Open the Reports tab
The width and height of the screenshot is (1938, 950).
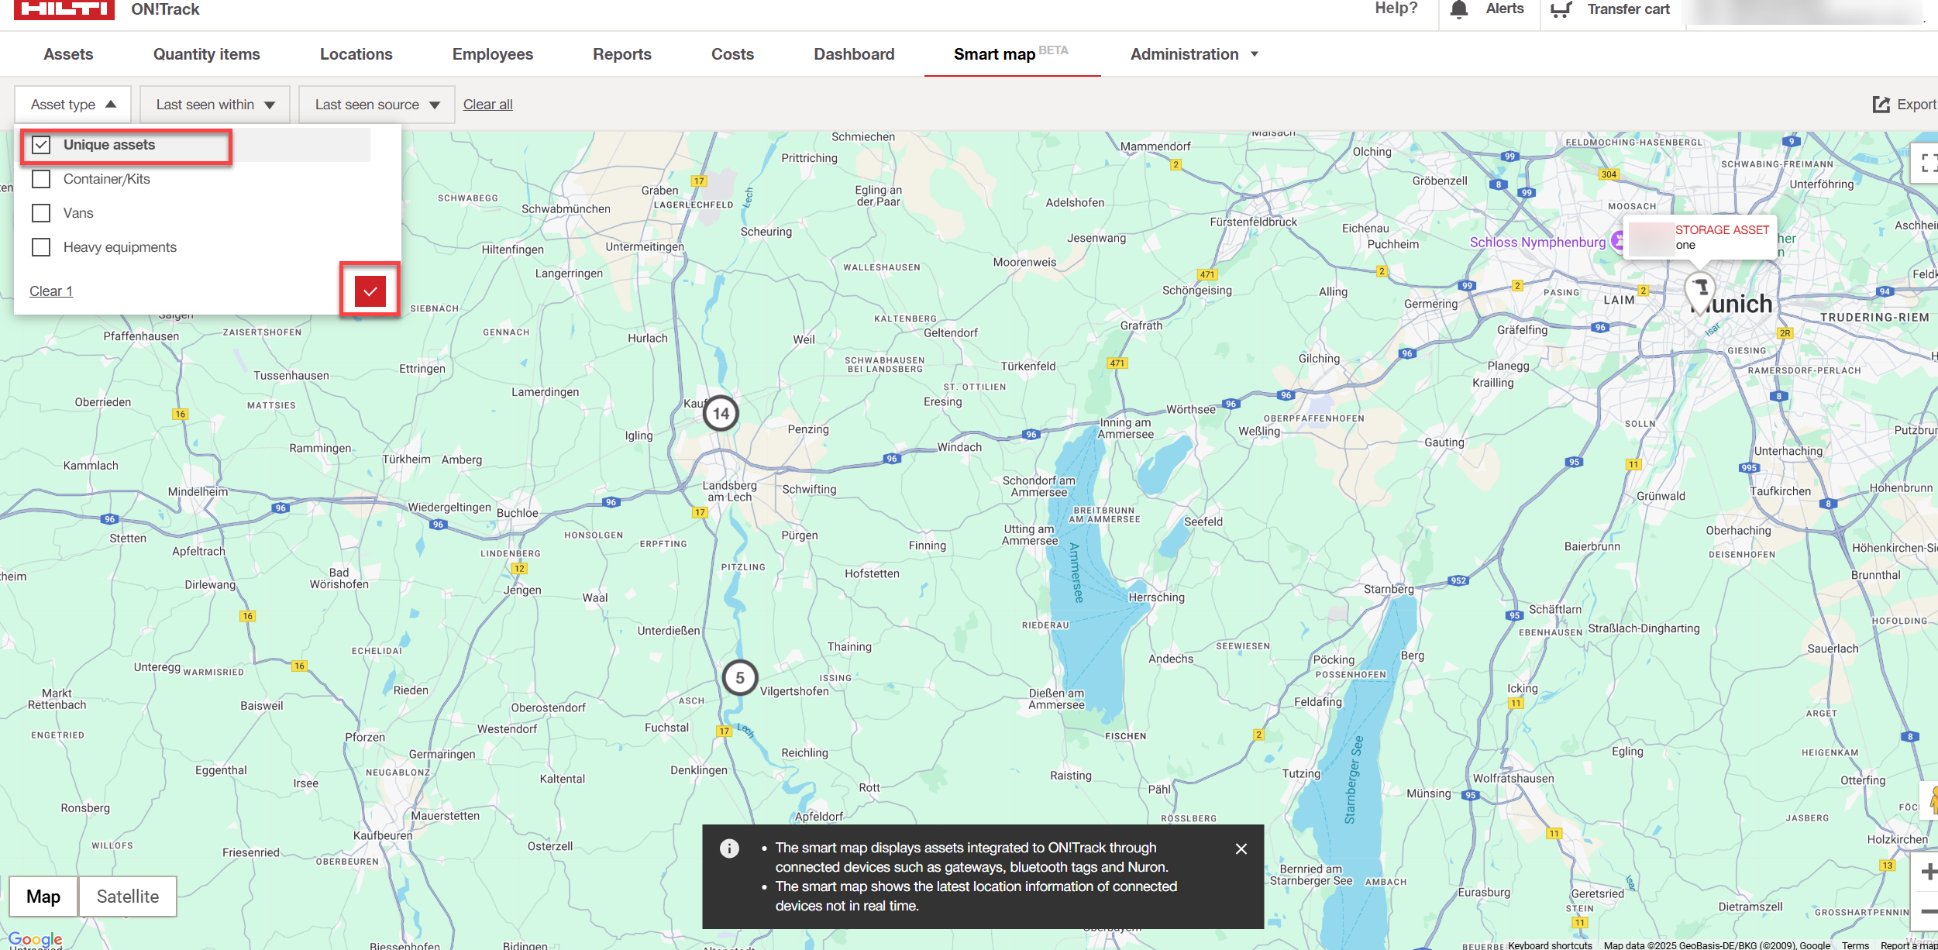pyautogui.click(x=622, y=54)
